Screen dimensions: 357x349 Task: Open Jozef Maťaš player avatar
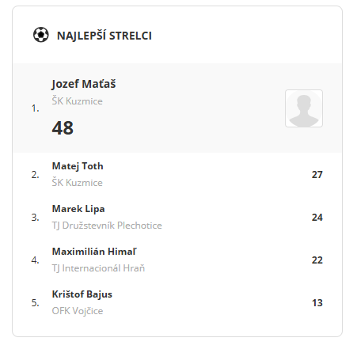click(x=304, y=108)
